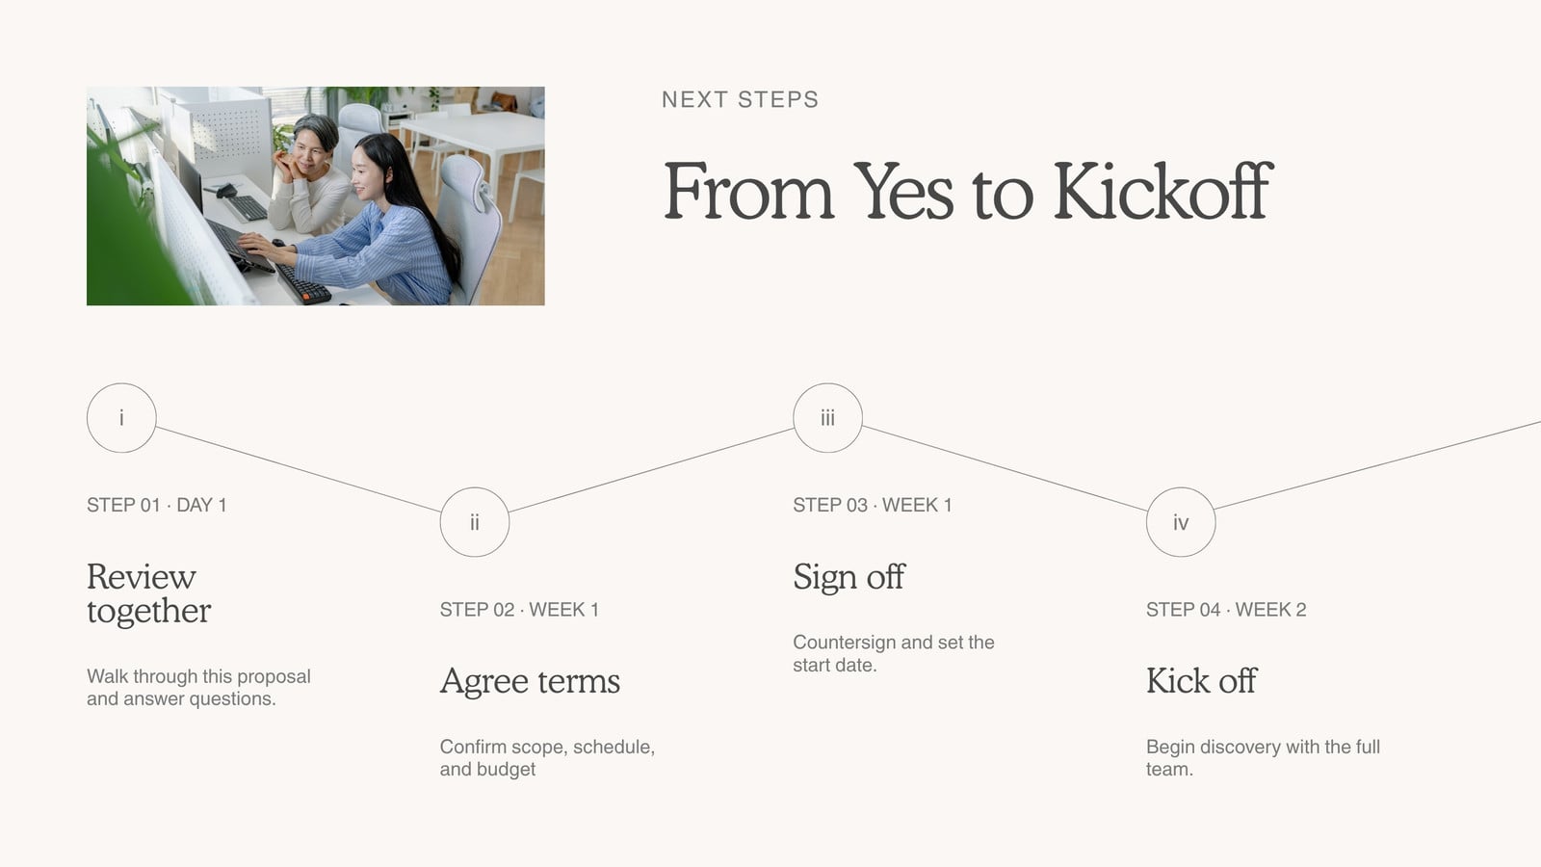Click the 'STEP 02 · WEEK 1' label

(519, 609)
